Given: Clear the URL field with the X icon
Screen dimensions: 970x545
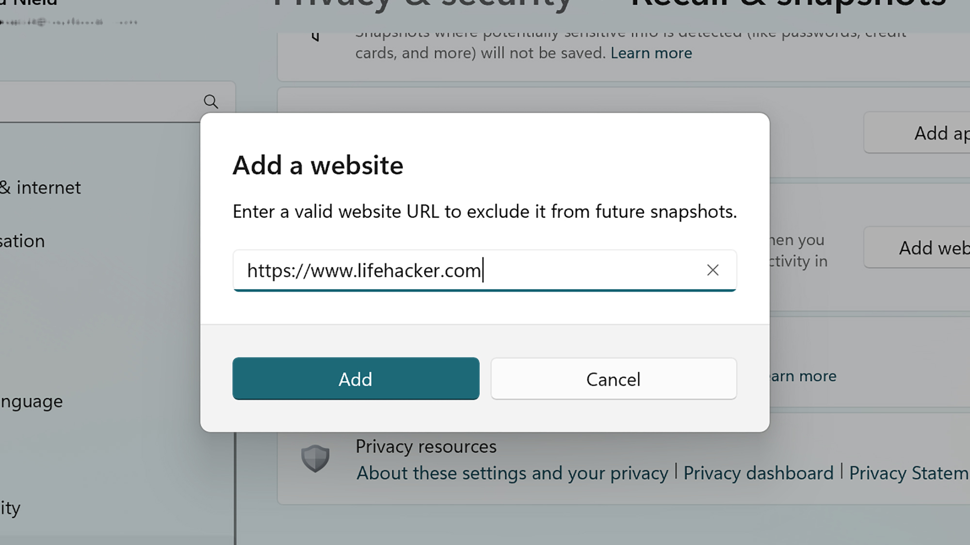Looking at the screenshot, I should 712,270.
